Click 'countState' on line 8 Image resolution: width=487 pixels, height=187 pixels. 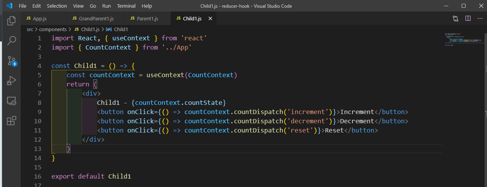point(203,103)
